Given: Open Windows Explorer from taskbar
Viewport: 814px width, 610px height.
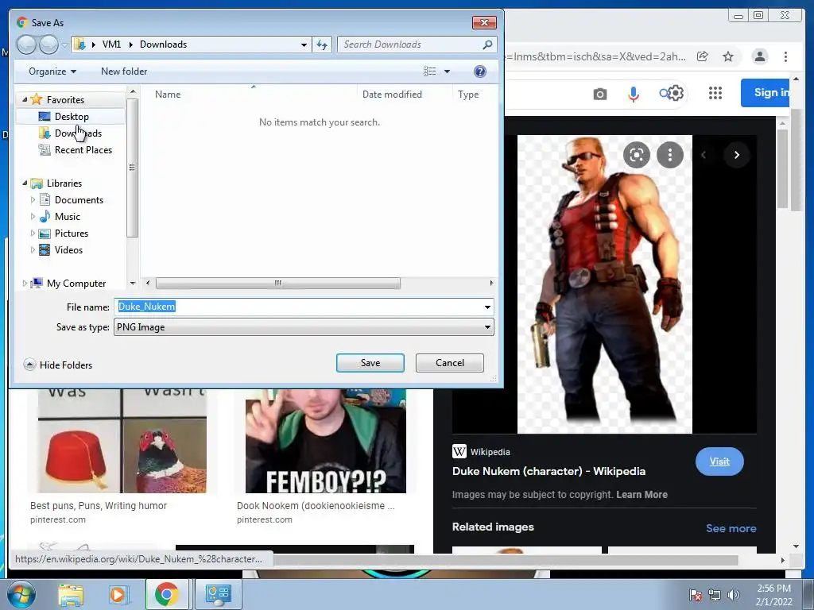Looking at the screenshot, I should [x=71, y=594].
